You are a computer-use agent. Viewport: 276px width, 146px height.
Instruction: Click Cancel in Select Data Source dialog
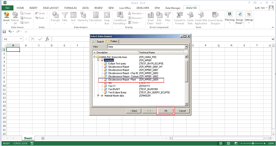tap(182, 111)
